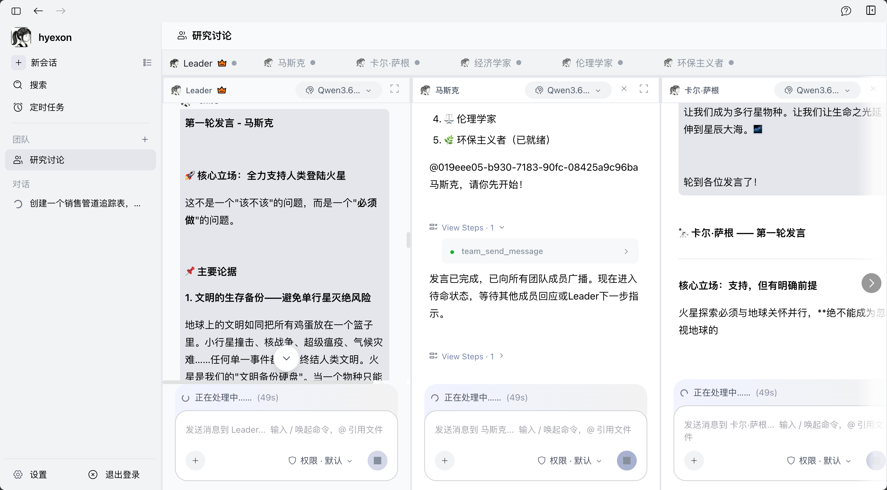
Task: Click the 第一轮发言 - 马斯克 heading
Action: (229, 123)
